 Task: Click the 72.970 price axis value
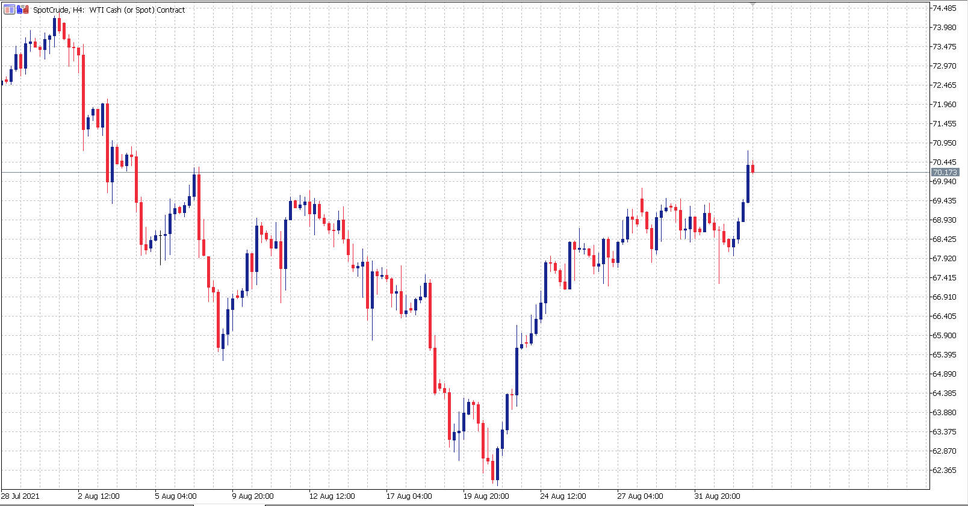(x=944, y=66)
